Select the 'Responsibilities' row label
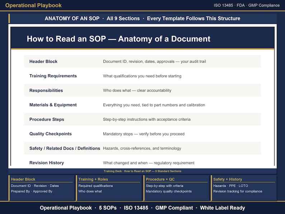The height and width of the screenshot is (214, 285). [46, 90]
